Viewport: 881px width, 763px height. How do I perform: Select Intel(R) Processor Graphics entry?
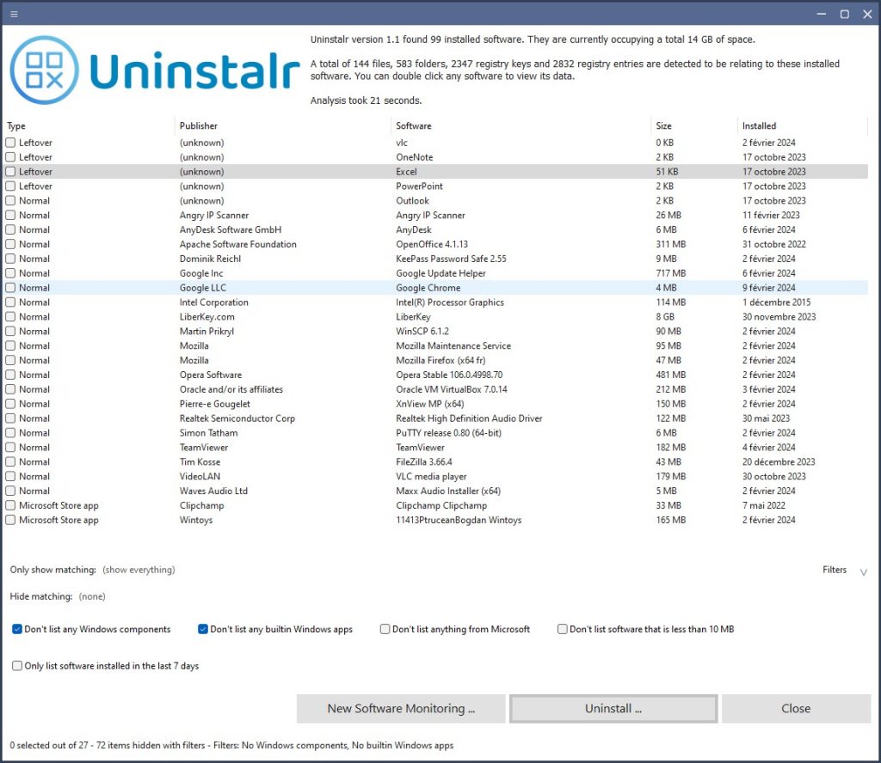(436, 302)
